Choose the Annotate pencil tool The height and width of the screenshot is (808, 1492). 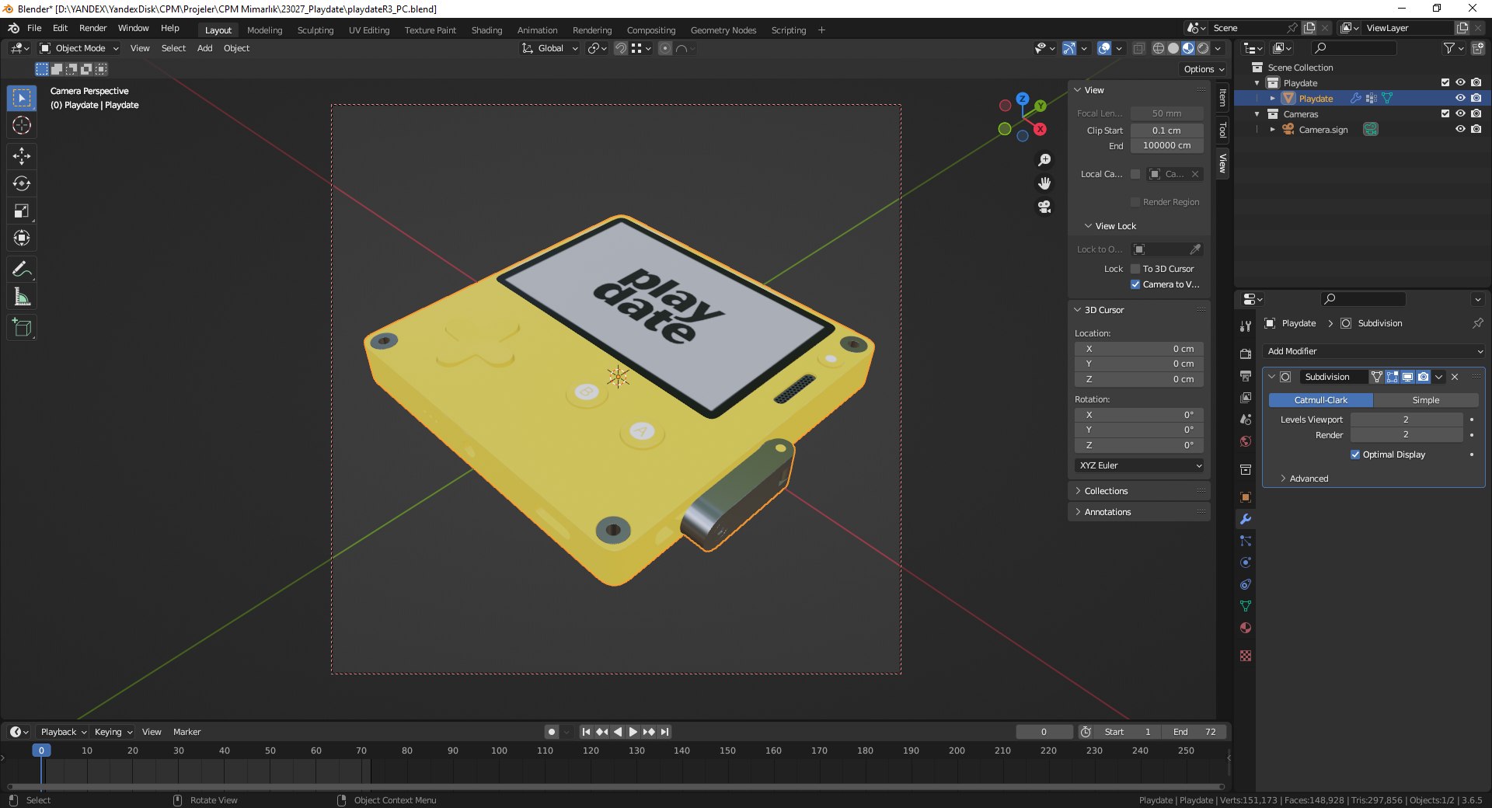pos(22,269)
